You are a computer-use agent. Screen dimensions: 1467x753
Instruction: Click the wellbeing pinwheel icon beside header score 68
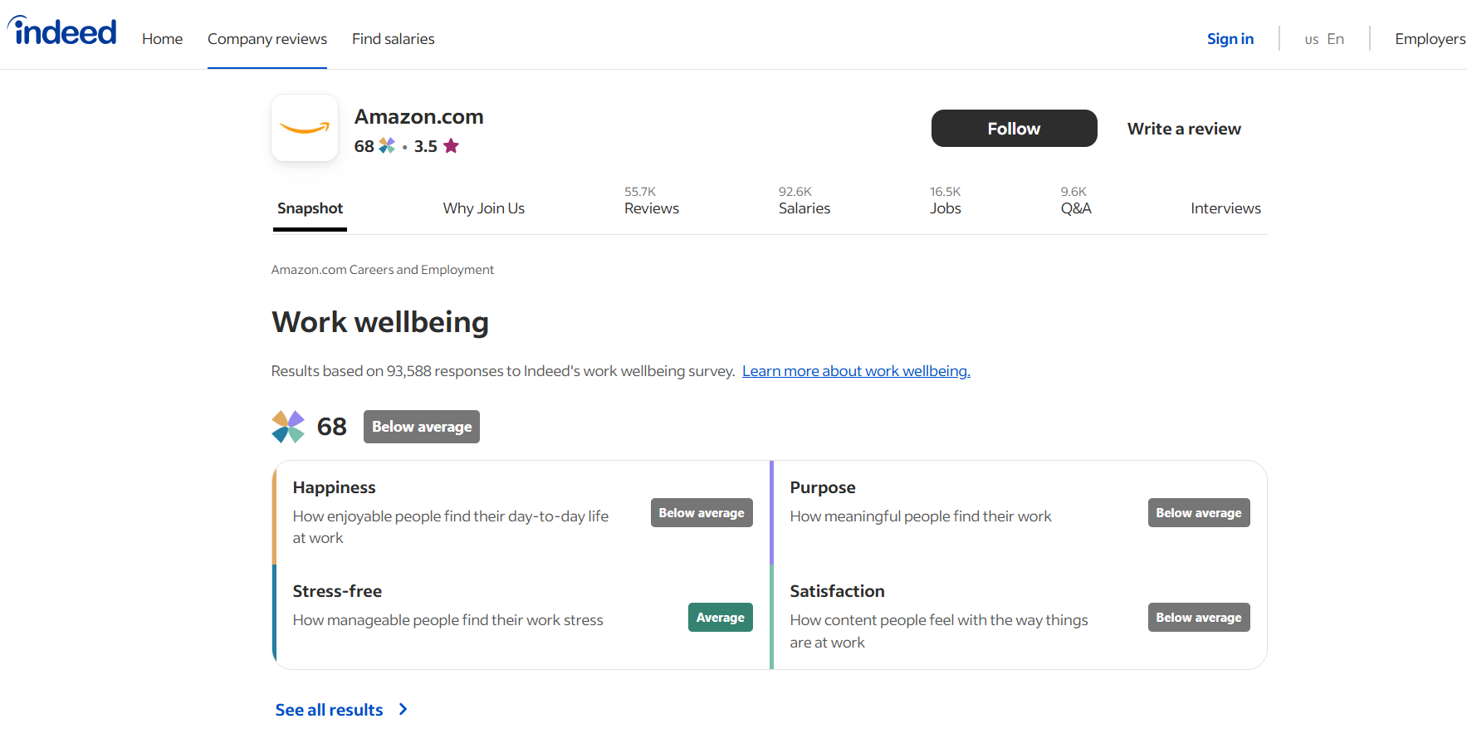387,146
